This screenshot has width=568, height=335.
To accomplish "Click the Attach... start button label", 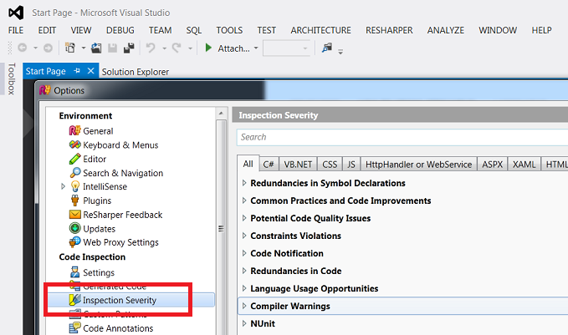I will click(x=233, y=48).
